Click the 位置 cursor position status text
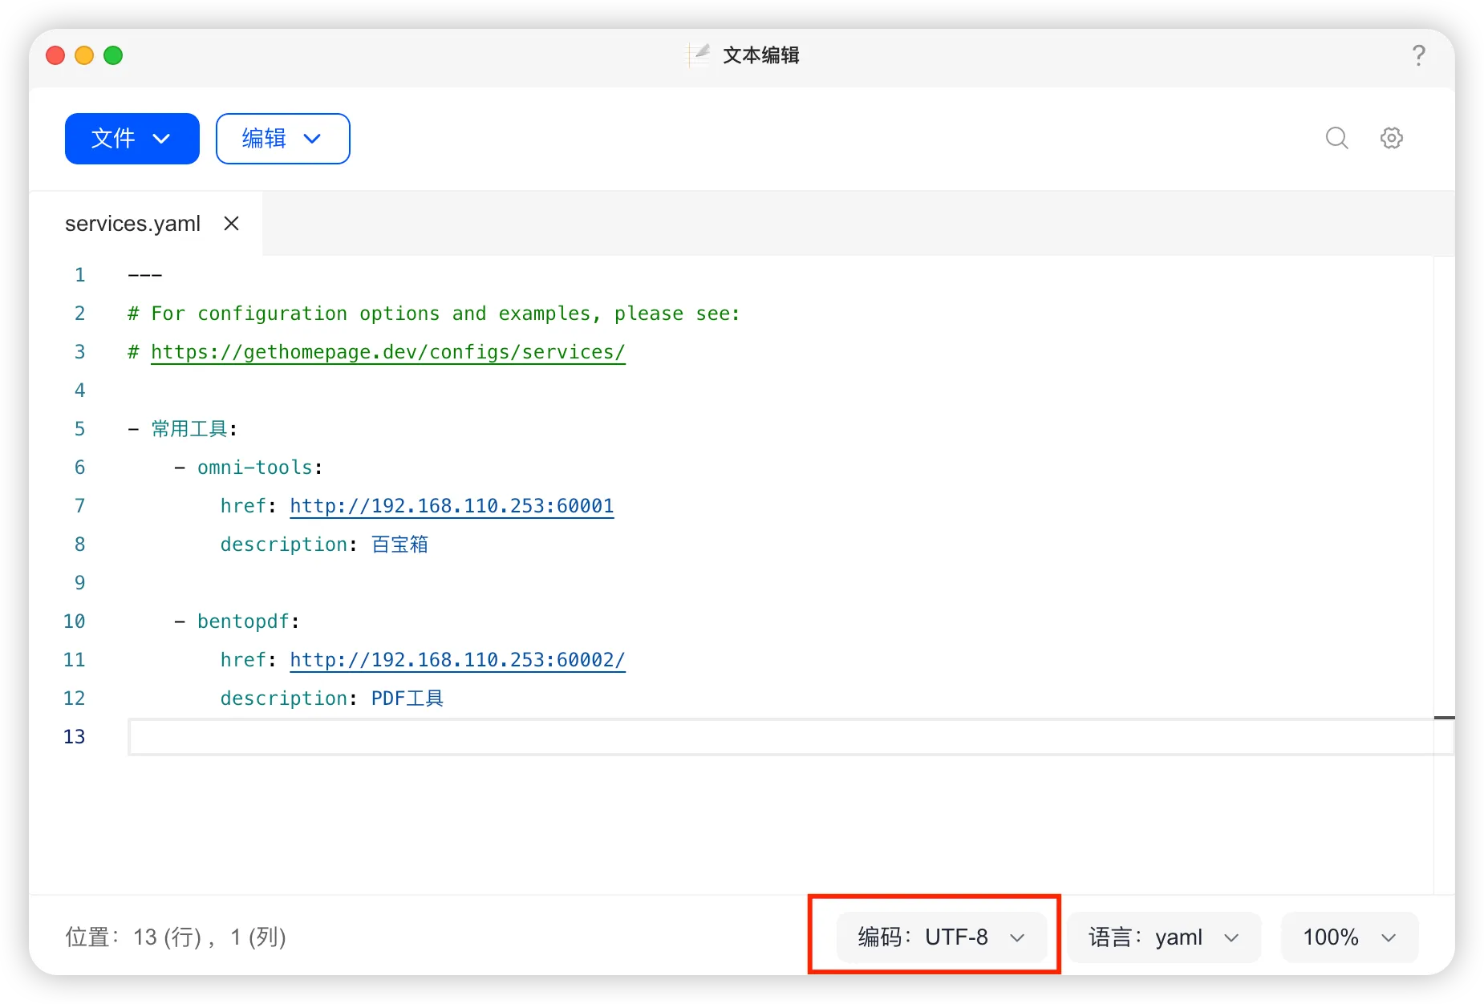 (x=176, y=937)
